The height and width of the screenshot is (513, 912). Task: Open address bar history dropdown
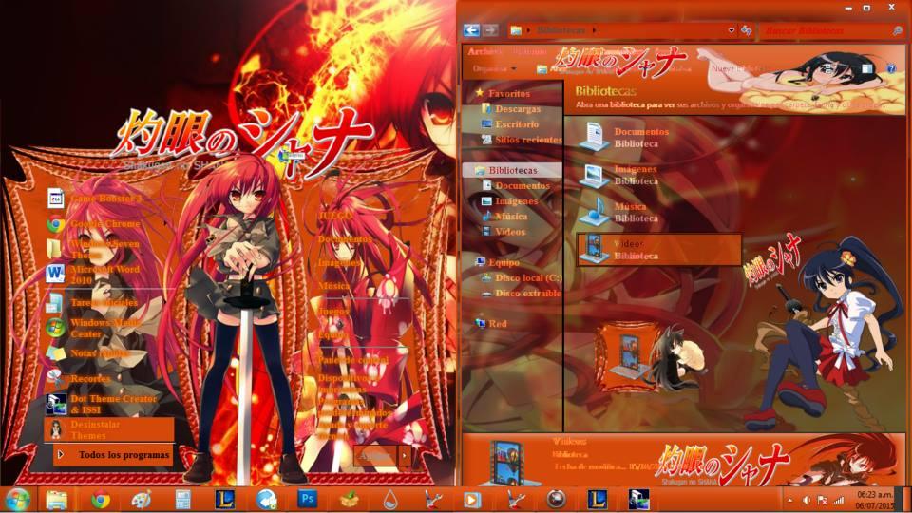pyautogui.click(x=731, y=30)
